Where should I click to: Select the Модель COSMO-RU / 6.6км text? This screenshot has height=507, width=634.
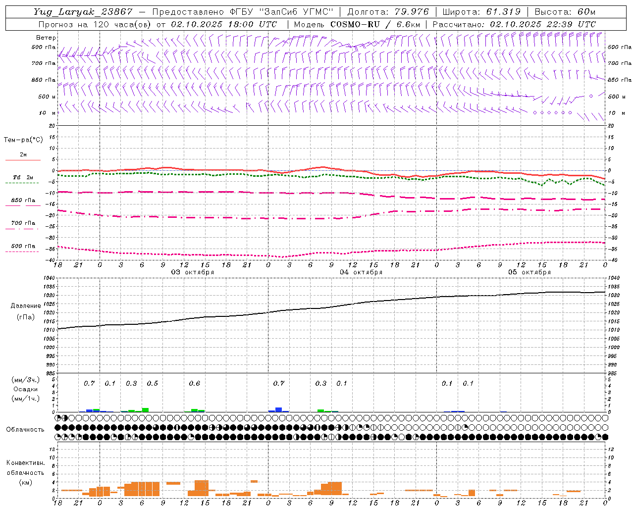357,24
